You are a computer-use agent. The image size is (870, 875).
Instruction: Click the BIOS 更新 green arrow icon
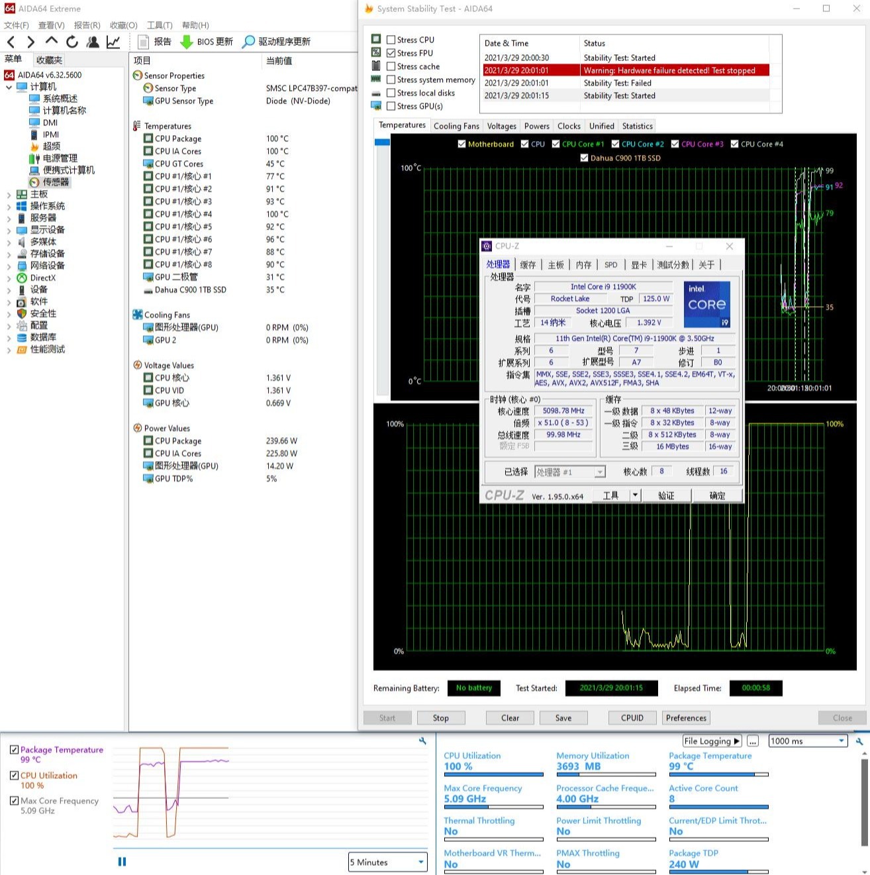click(187, 42)
